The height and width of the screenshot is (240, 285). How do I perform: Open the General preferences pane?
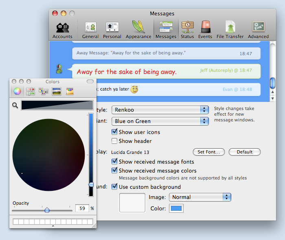point(90,29)
